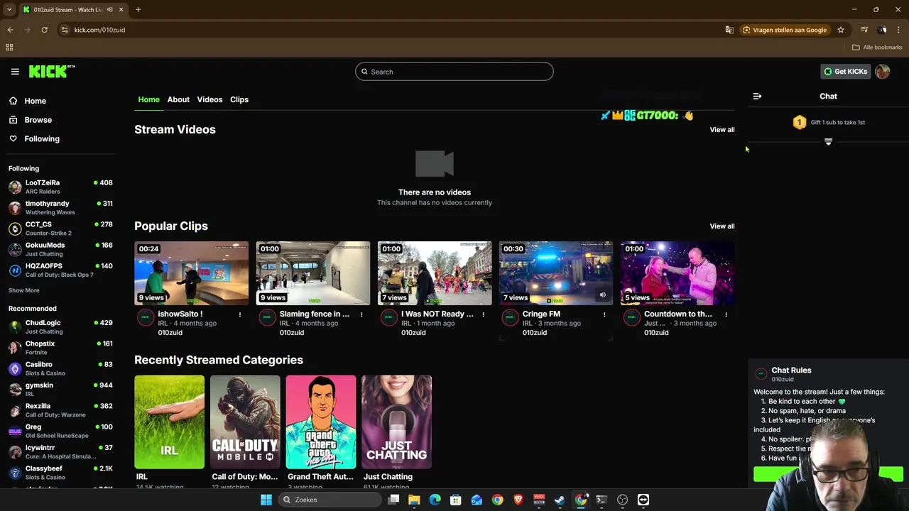This screenshot has height=511, width=909.
Task: Open Classybeef recommended channel
Action: pyautogui.click(x=61, y=473)
